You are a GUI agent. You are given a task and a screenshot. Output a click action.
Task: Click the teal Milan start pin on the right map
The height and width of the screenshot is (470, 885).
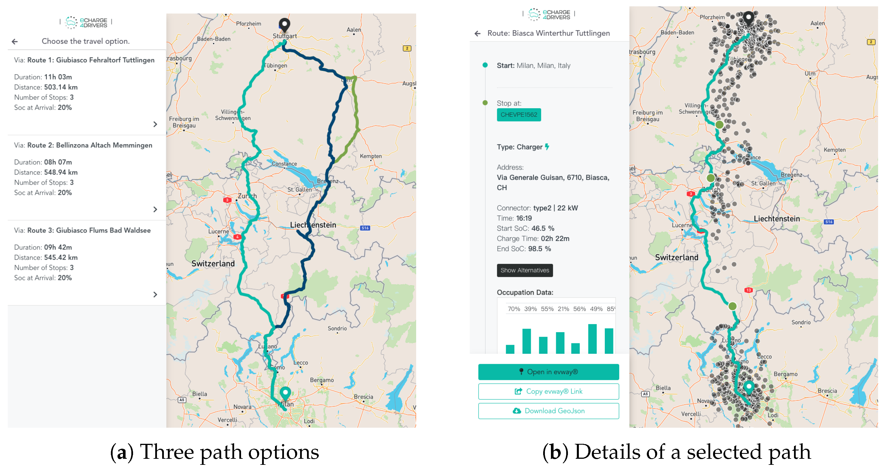(x=748, y=387)
